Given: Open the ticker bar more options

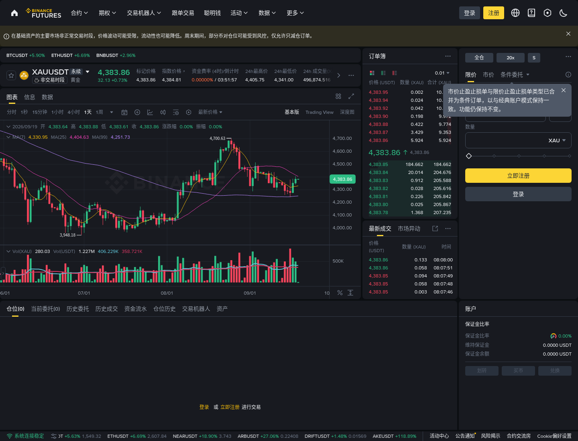Looking at the screenshot, I should coord(351,75).
